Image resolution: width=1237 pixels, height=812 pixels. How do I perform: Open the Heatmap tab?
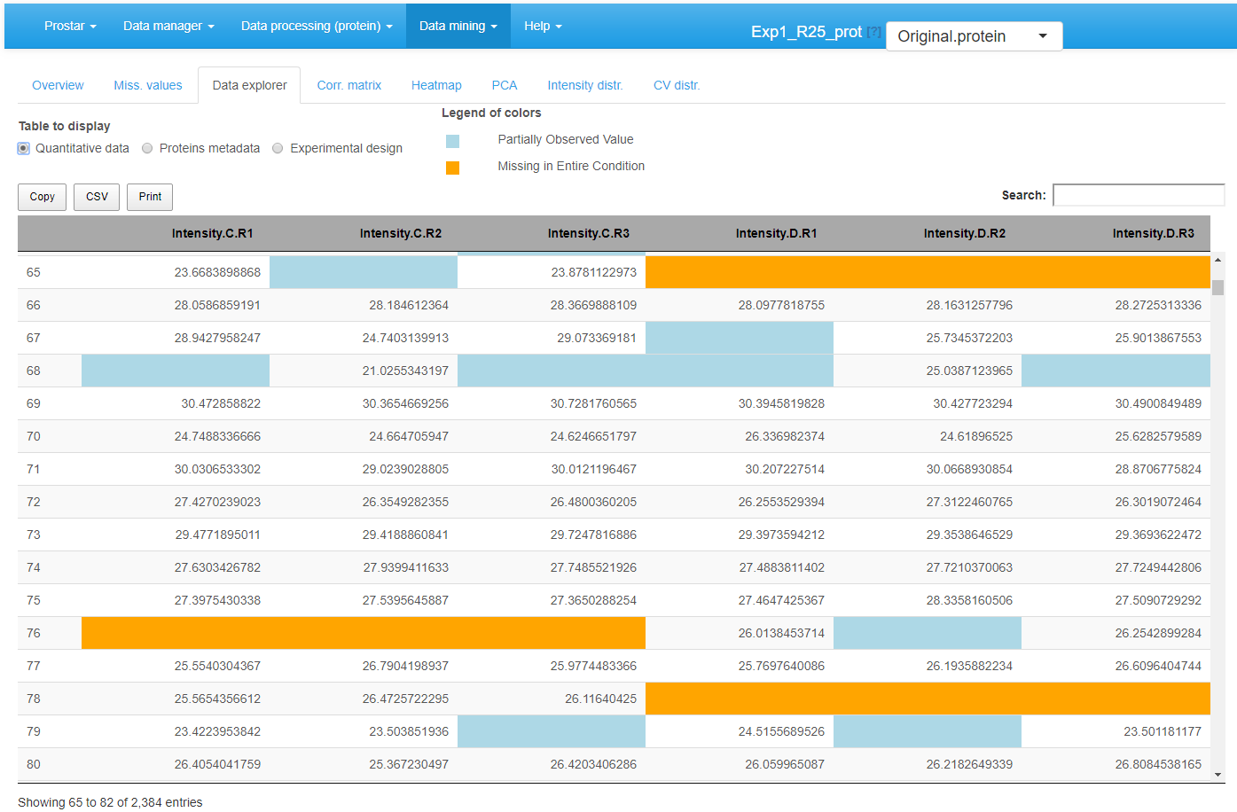point(436,84)
